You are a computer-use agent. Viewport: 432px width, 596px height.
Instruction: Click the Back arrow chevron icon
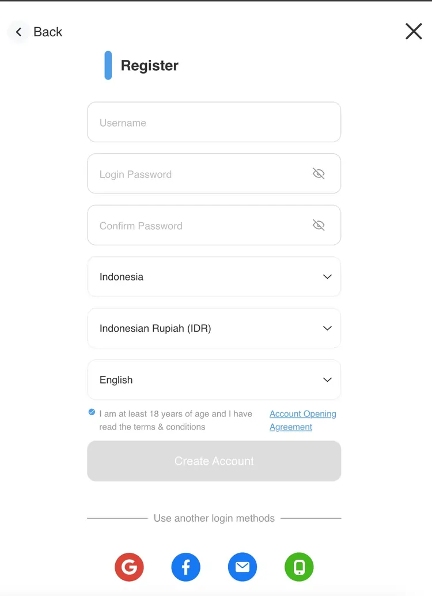[x=19, y=32]
